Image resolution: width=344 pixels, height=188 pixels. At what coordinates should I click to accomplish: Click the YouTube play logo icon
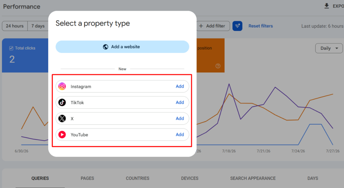tap(62, 134)
